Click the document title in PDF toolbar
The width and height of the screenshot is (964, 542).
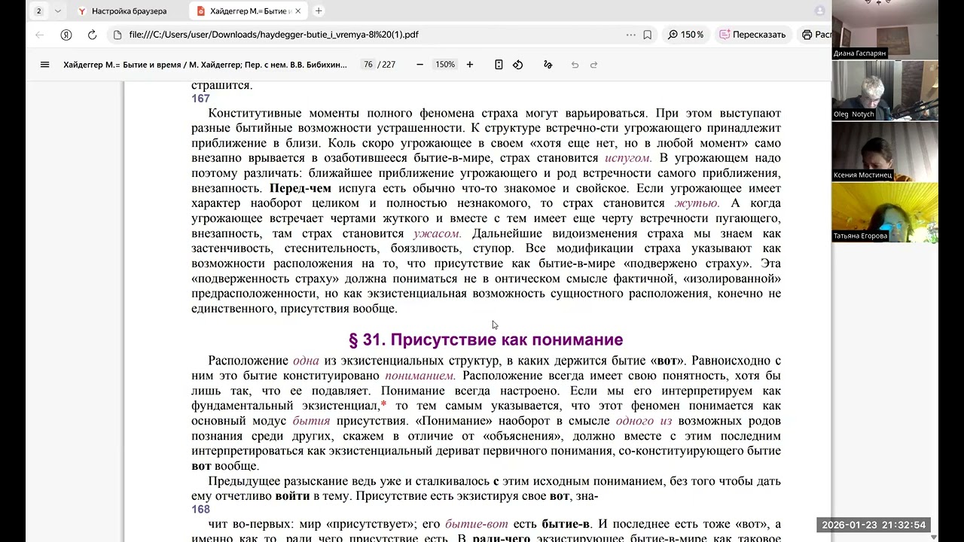click(x=205, y=65)
